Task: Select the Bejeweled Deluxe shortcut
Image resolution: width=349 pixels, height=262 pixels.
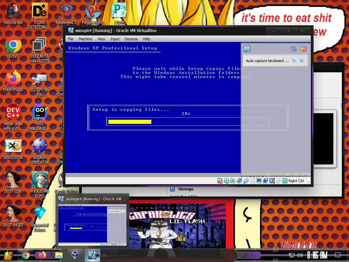Action: (x=40, y=219)
